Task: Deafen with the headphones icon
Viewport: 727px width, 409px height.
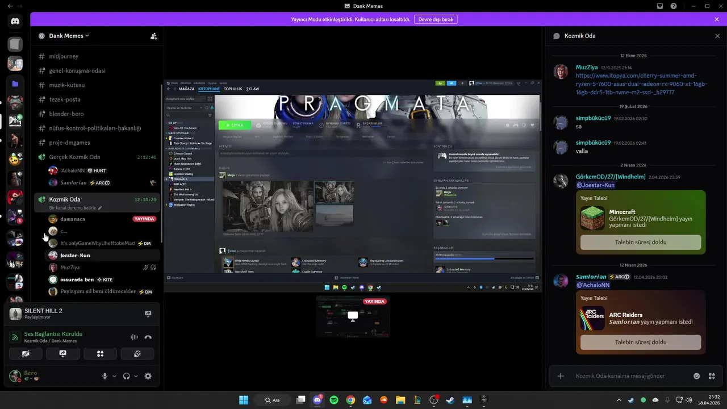Action: (127, 376)
